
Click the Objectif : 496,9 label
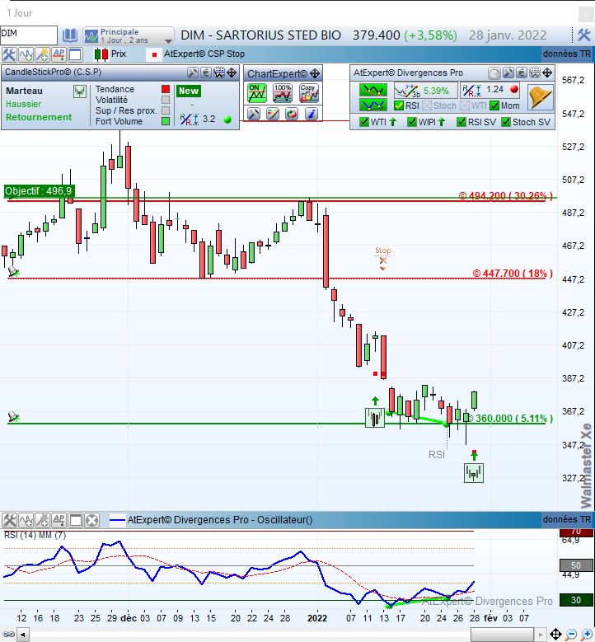39,191
